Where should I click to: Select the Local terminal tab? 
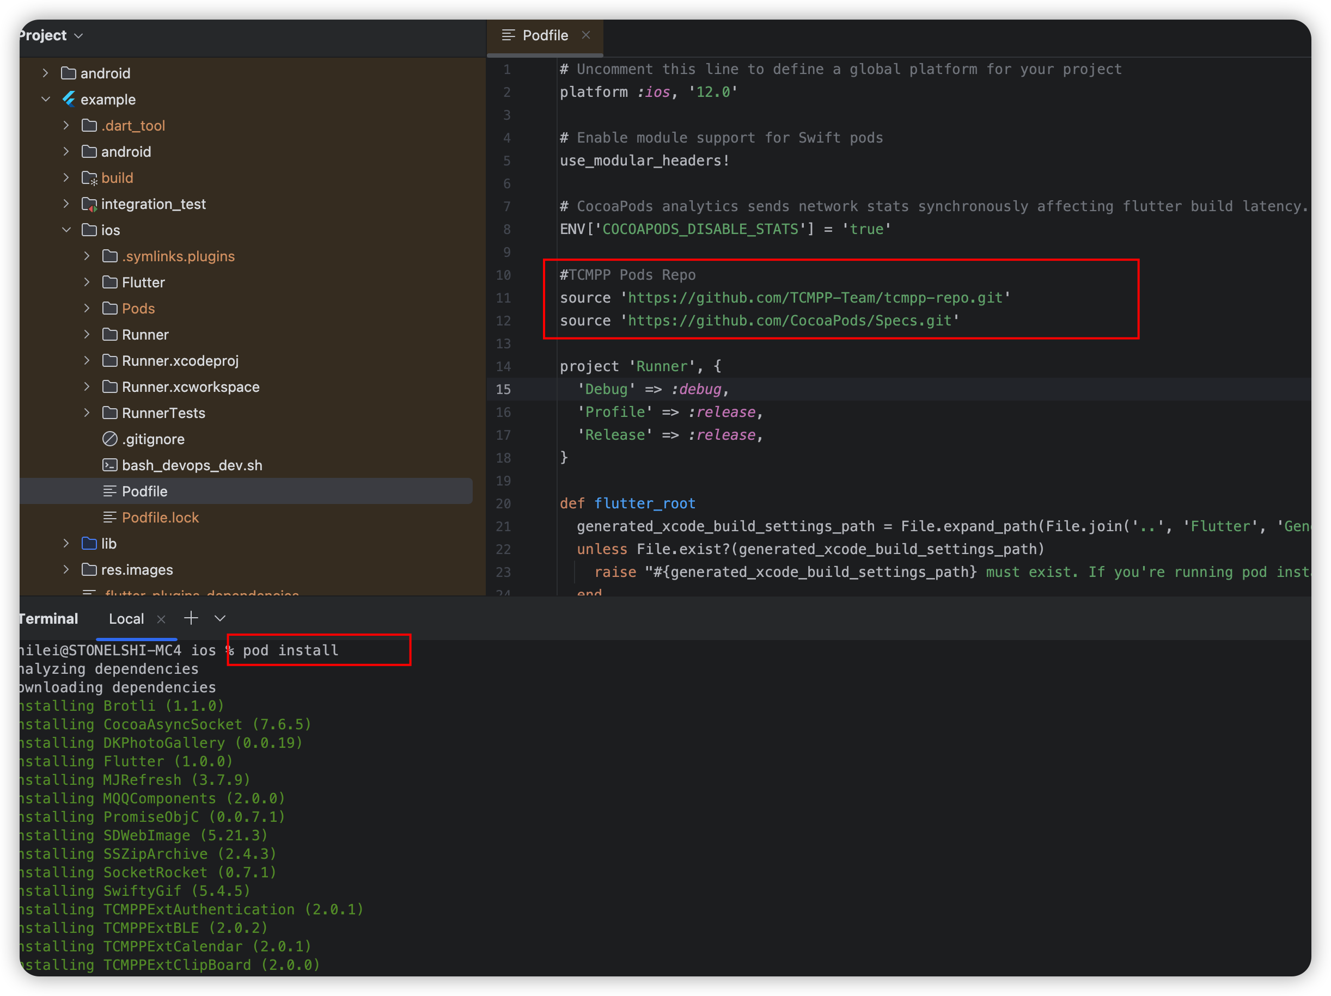tap(126, 619)
